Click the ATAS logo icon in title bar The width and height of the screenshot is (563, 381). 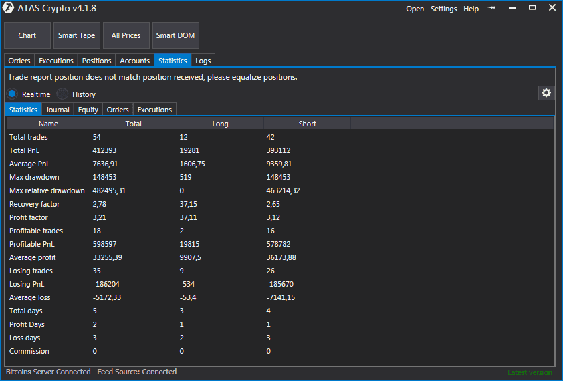[9, 8]
